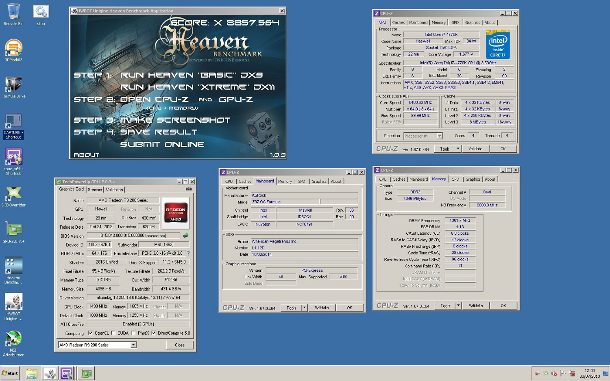The image size is (610, 381).
Task: Click ABOUT in the Heaven app
Action: (x=86, y=155)
